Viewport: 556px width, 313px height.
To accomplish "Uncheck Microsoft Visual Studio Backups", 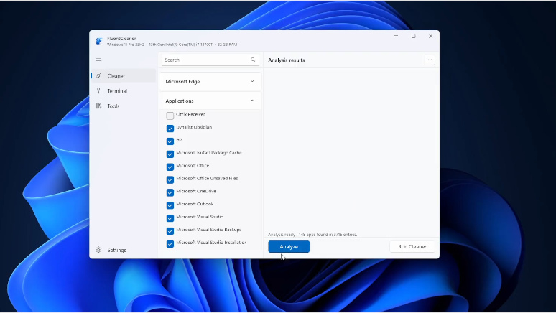I will [x=170, y=230].
